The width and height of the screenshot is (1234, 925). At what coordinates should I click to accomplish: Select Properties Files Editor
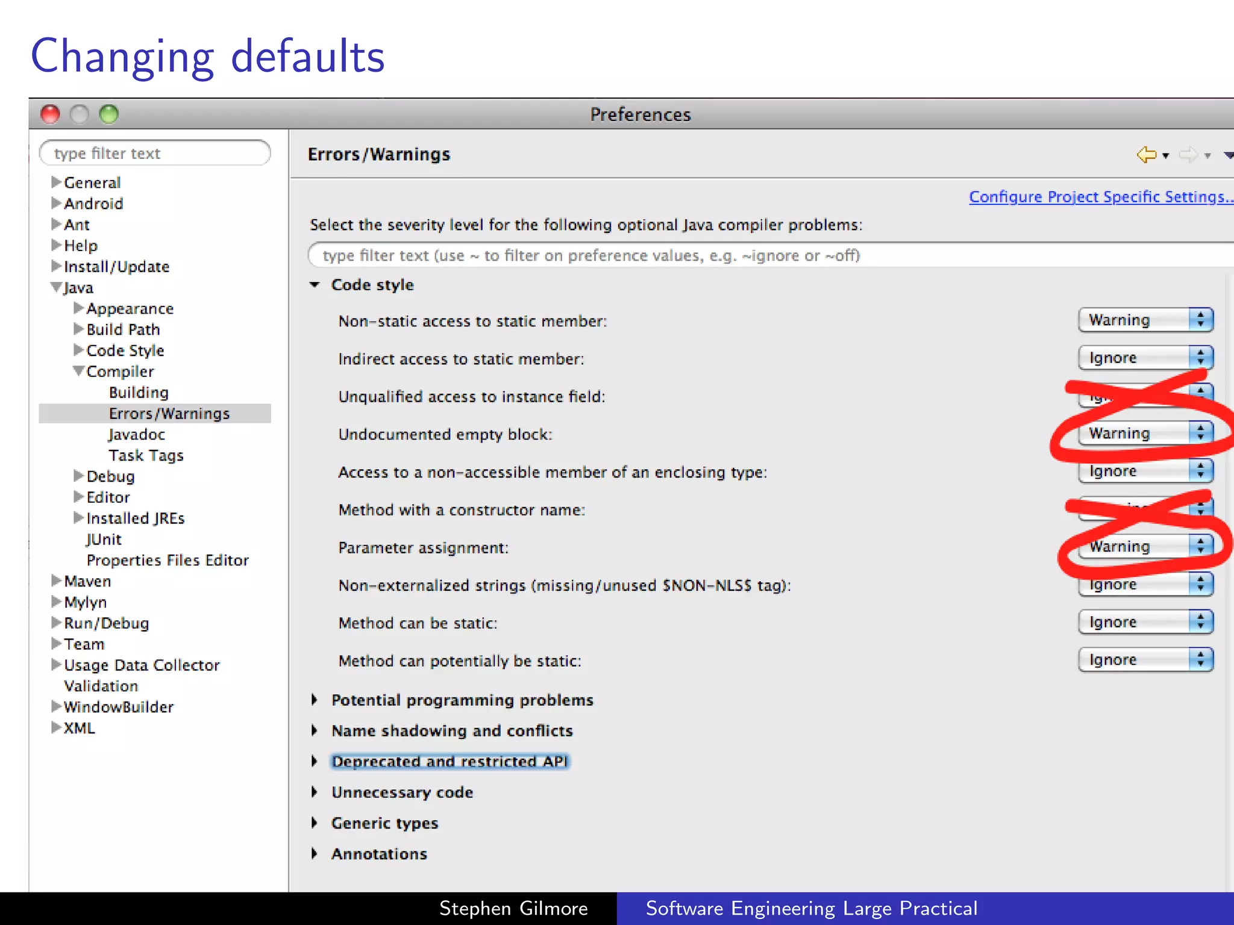pos(168,561)
